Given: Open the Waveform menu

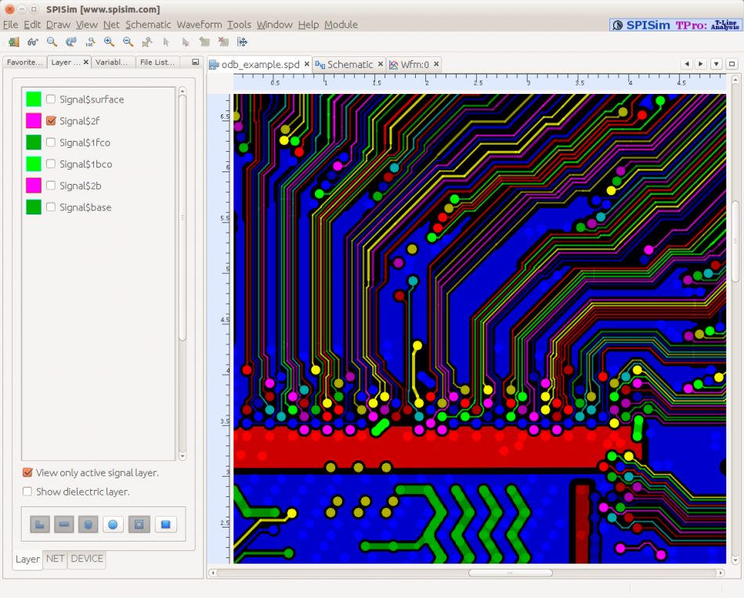Looking at the screenshot, I should coord(199,24).
